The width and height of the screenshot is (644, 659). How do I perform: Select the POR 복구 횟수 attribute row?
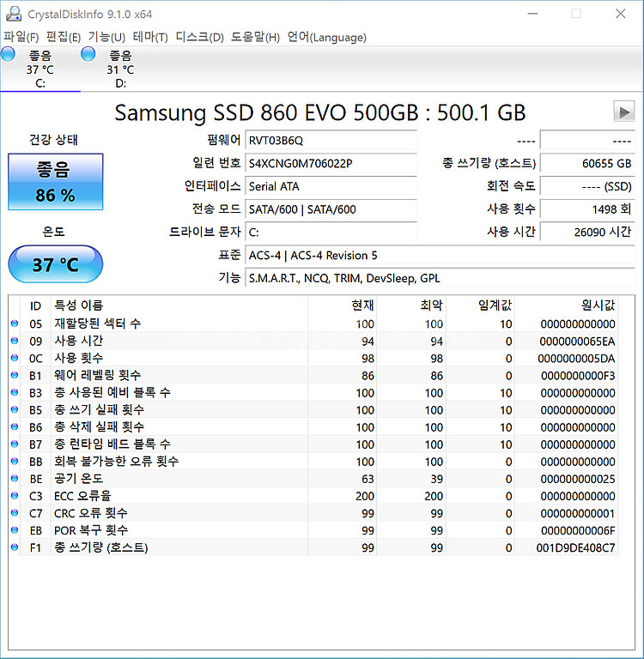point(313,530)
